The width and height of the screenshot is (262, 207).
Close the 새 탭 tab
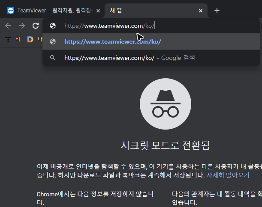pyautogui.click(x=201, y=11)
